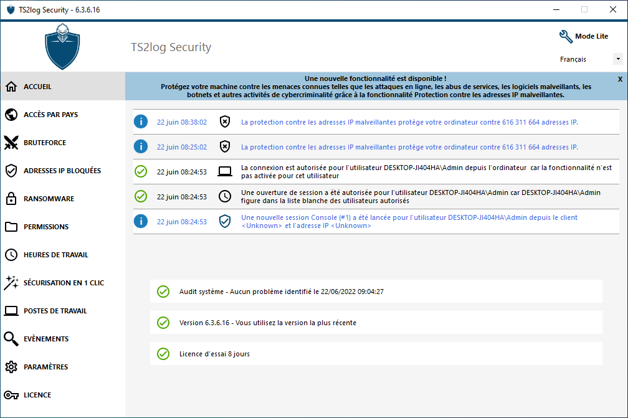This screenshot has height=418, width=628.
Task: Click the ouverture de session autorisée event text
Action: [x=421, y=197]
